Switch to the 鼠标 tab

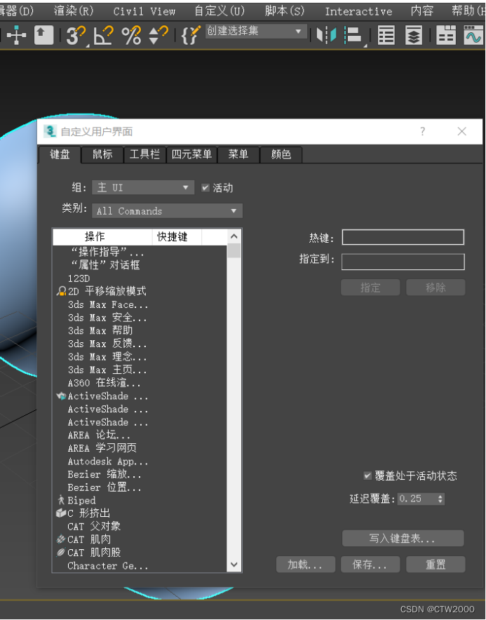click(x=102, y=154)
